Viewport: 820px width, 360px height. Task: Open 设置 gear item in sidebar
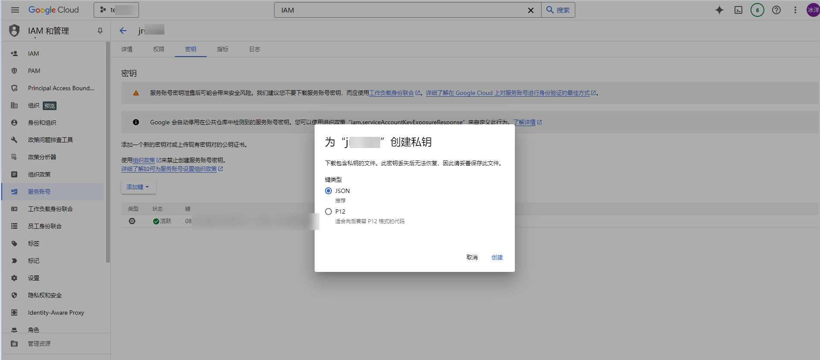point(53,278)
